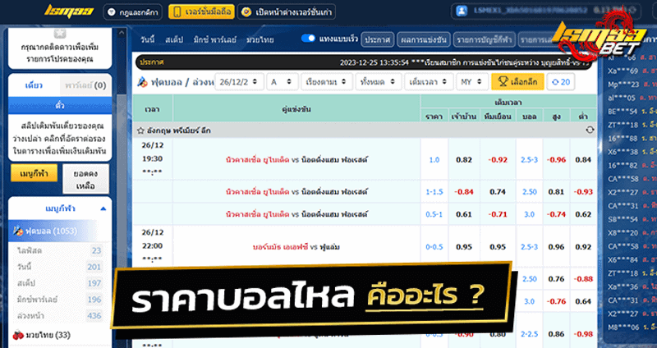Image resolution: width=657 pixels, height=348 pixels.
Task: Open the ทั้งหมด filter dropdown
Action: coord(378,82)
